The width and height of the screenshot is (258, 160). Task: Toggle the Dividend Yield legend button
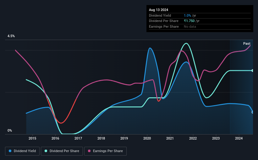[x=22, y=151]
